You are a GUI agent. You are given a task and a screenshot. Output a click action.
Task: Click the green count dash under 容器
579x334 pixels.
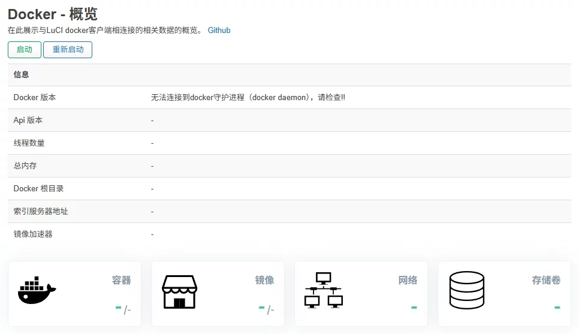point(118,308)
